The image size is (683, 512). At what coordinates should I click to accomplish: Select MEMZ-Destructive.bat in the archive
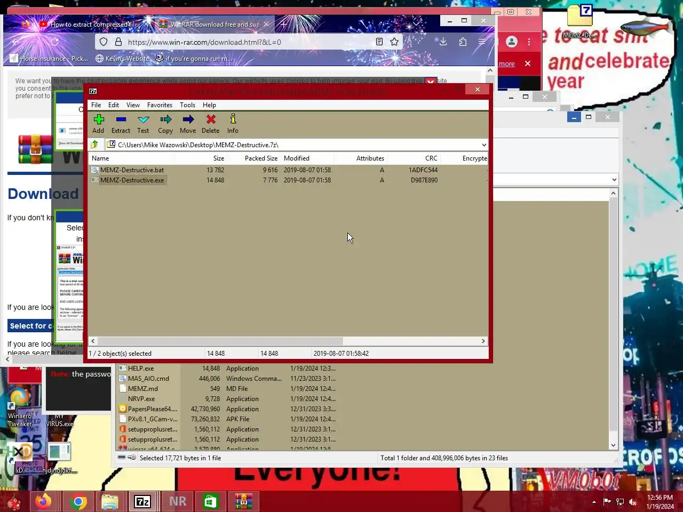pyautogui.click(x=132, y=170)
